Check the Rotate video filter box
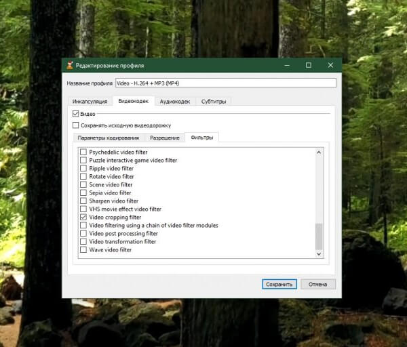 83,177
